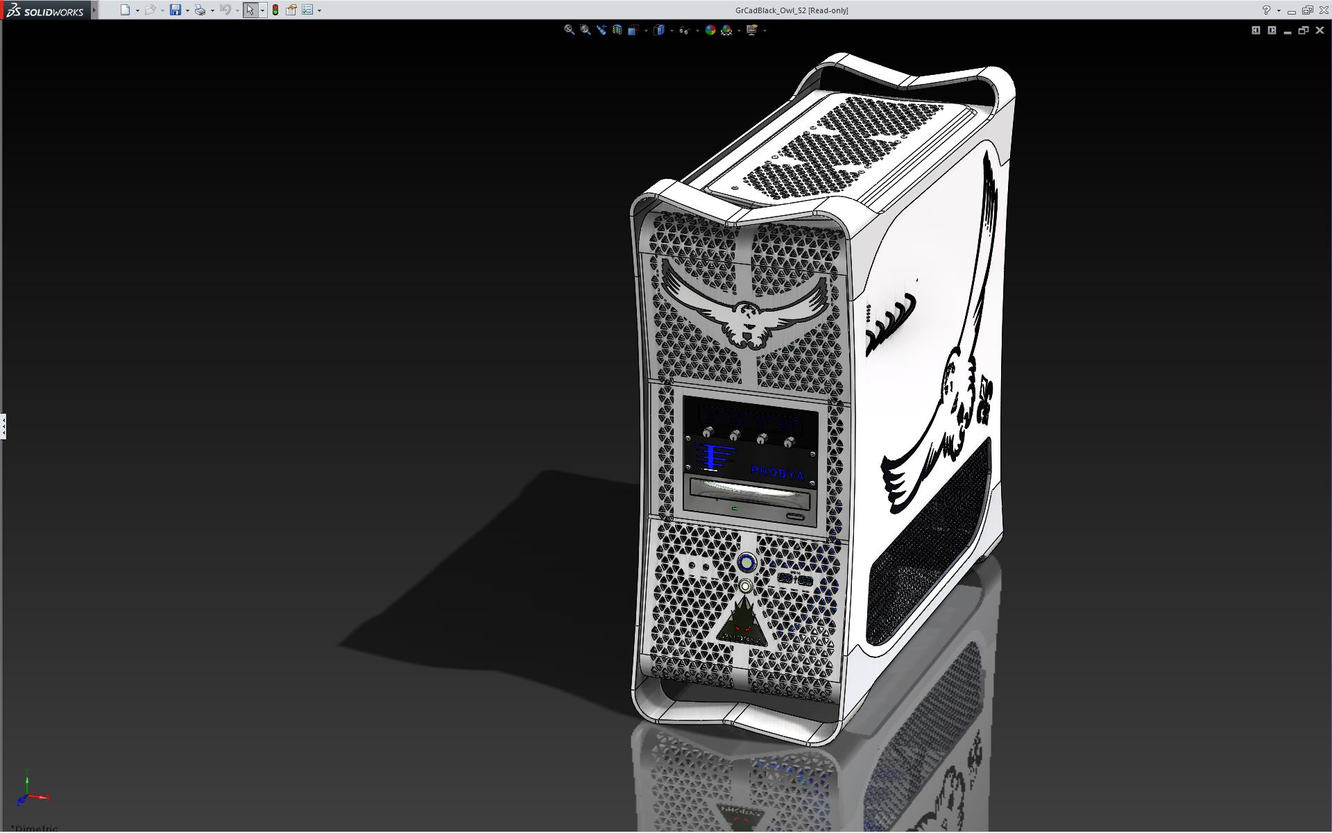The height and width of the screenshot is (833, 1332).
Task: Open Edit Appearance color sphere
Action: pos(710,30)
